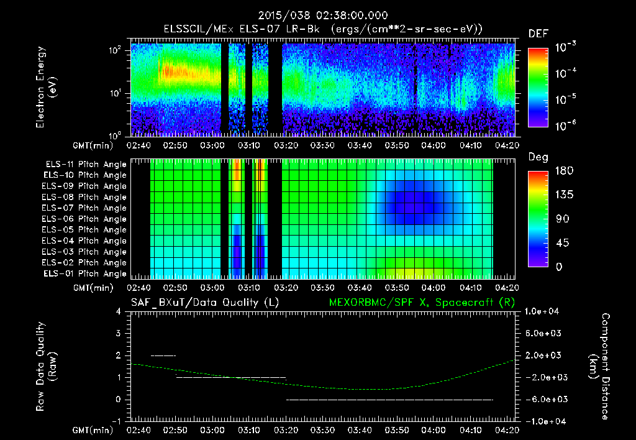This screenshot has width=636, height=440.
Task: Click the ELS-04 Pitch Angle row label
Action: pyautogui.click(x=84, y=241)
